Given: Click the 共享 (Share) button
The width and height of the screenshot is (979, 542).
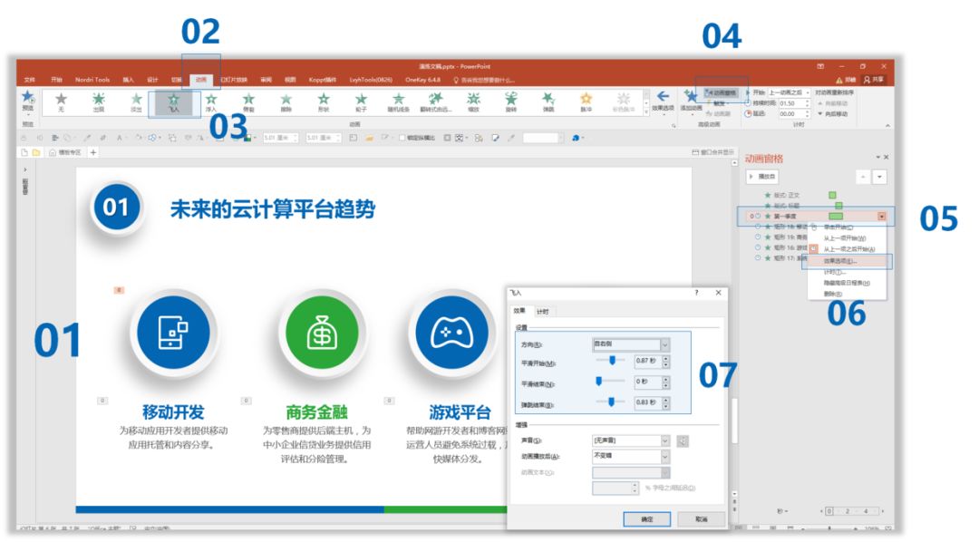Looking at the screenshot, I should (x=874, y=80).
